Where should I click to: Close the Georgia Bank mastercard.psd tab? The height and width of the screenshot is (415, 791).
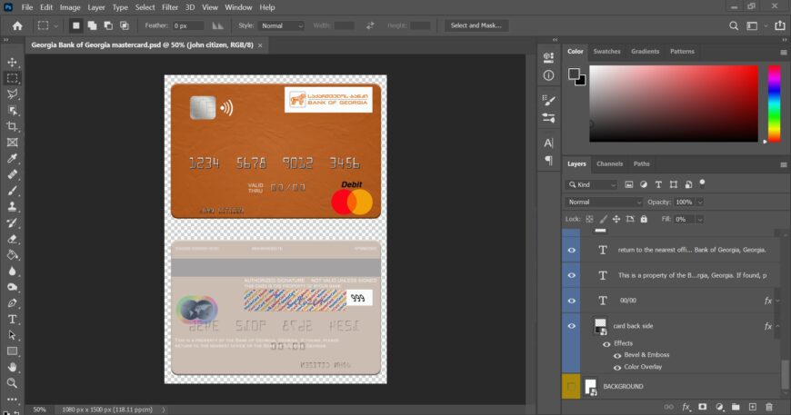tap(260, 45)
